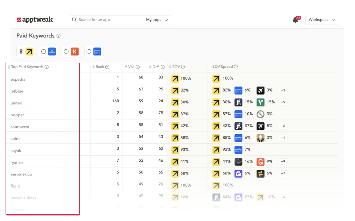This screenshot has width=355, height=221.
Task: Click the keyword "southwest"
Action: [x=20, y=127]
